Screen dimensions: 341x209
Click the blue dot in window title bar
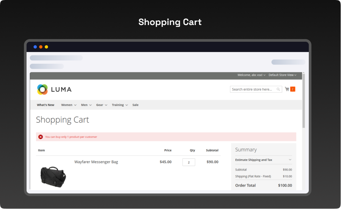point(35,47)
